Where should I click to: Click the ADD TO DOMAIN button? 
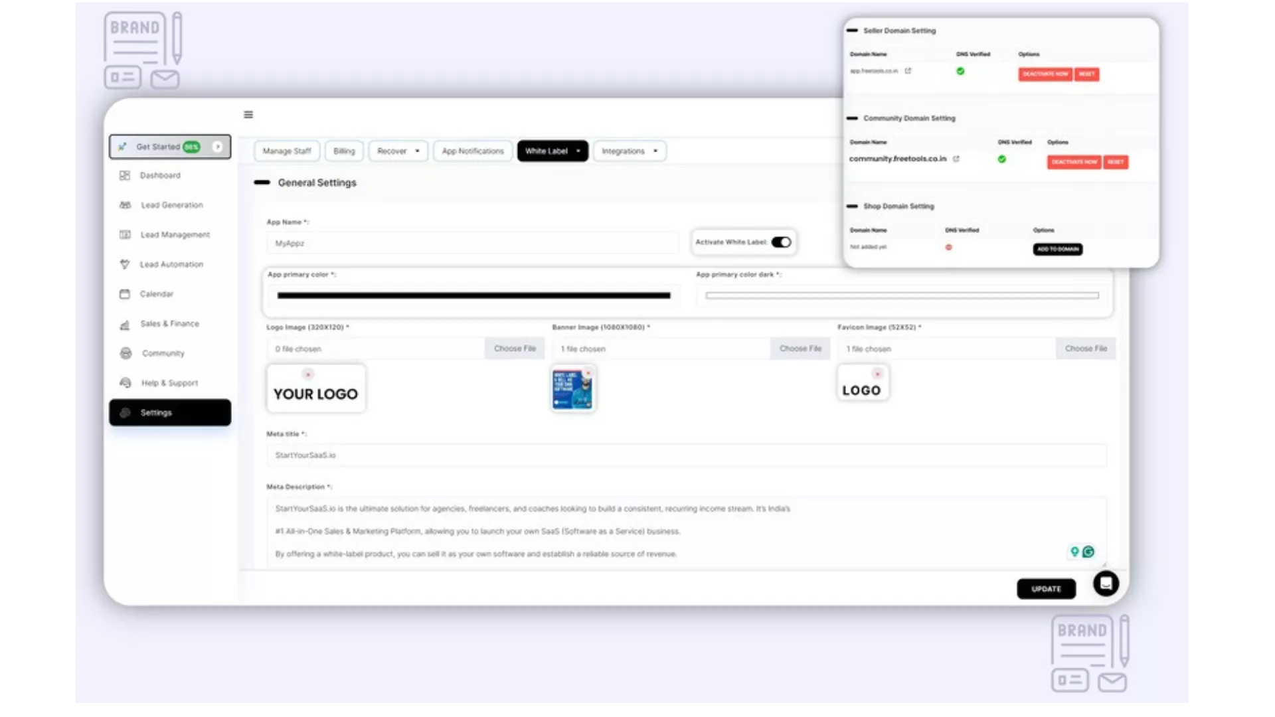pos(1057,250)
